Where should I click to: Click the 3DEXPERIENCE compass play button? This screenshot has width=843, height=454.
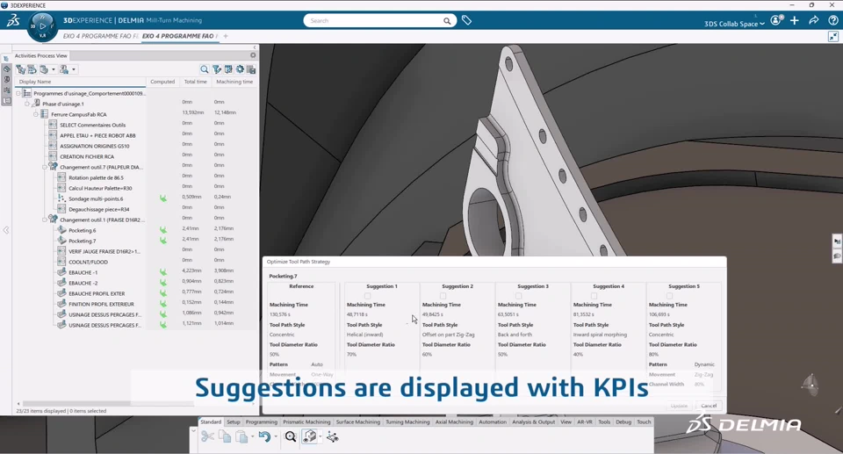(43, 25)
